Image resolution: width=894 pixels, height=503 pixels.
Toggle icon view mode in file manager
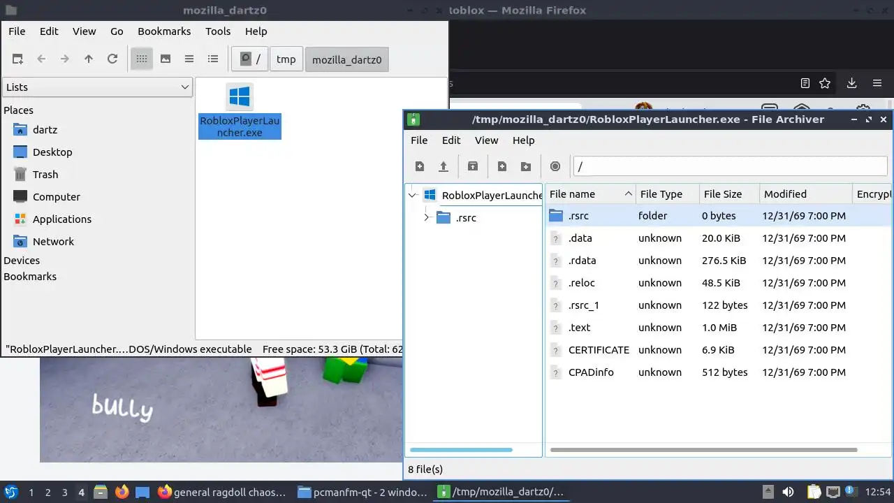[x=142, y=59]
